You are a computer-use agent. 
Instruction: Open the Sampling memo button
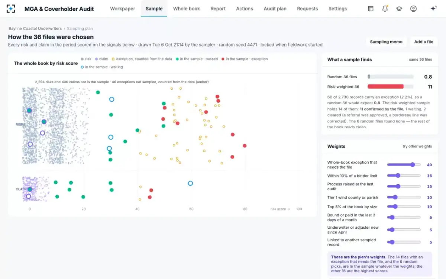(x=386, y=42)
